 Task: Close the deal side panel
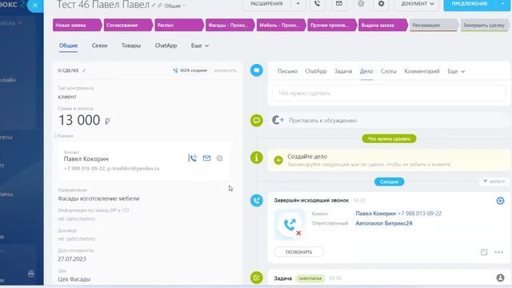pos(35,6)
